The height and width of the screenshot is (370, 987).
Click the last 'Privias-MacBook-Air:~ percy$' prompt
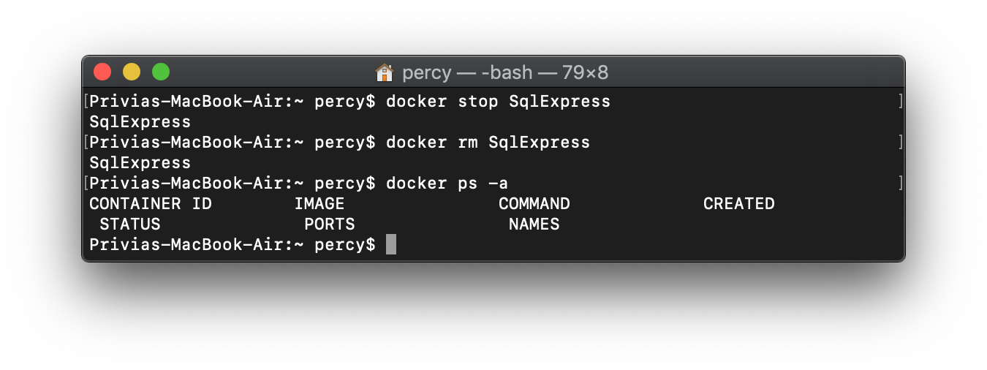pos(232,244)
